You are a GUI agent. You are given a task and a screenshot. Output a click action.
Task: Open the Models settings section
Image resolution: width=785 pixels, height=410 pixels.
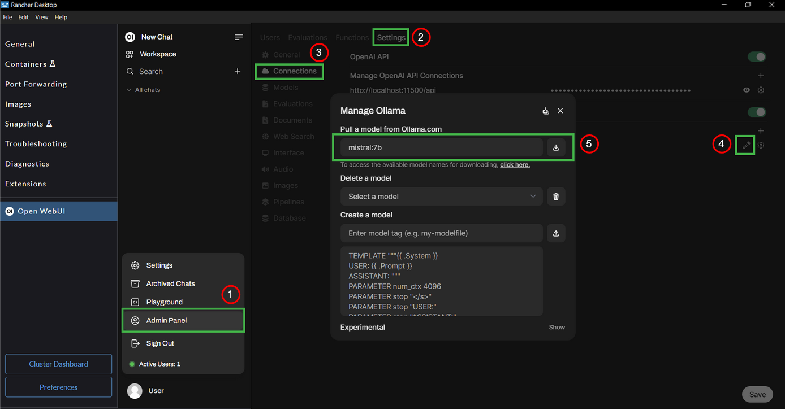280,88
